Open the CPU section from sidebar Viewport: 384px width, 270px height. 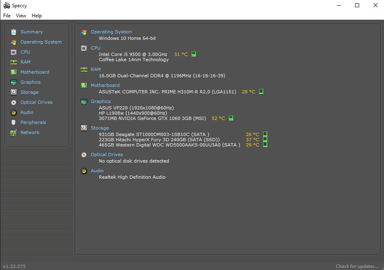click(25, 52)
